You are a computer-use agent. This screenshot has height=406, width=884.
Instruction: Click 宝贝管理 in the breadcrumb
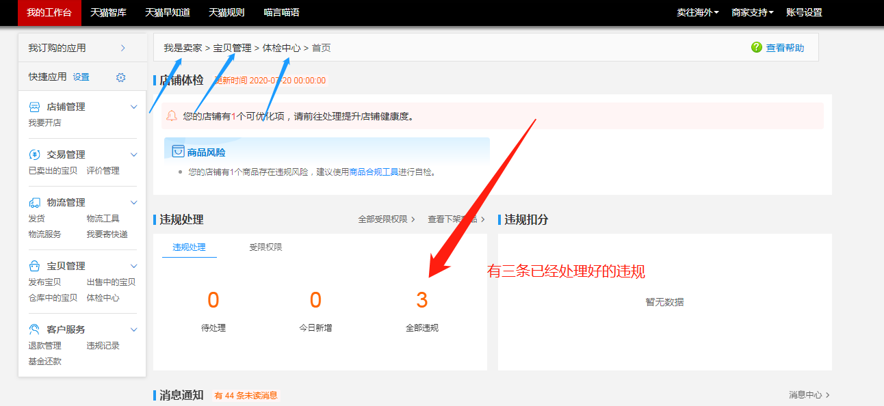(x=232, y=48)
